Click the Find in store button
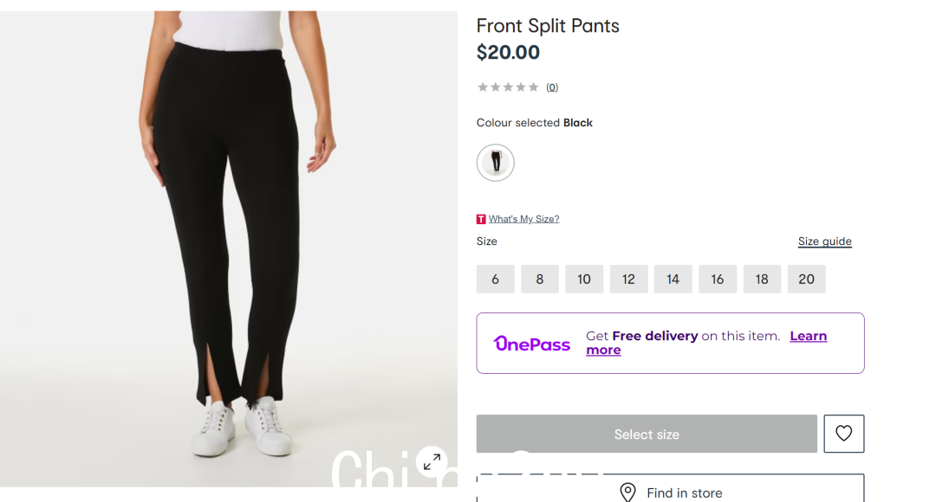 click(670, 489)
